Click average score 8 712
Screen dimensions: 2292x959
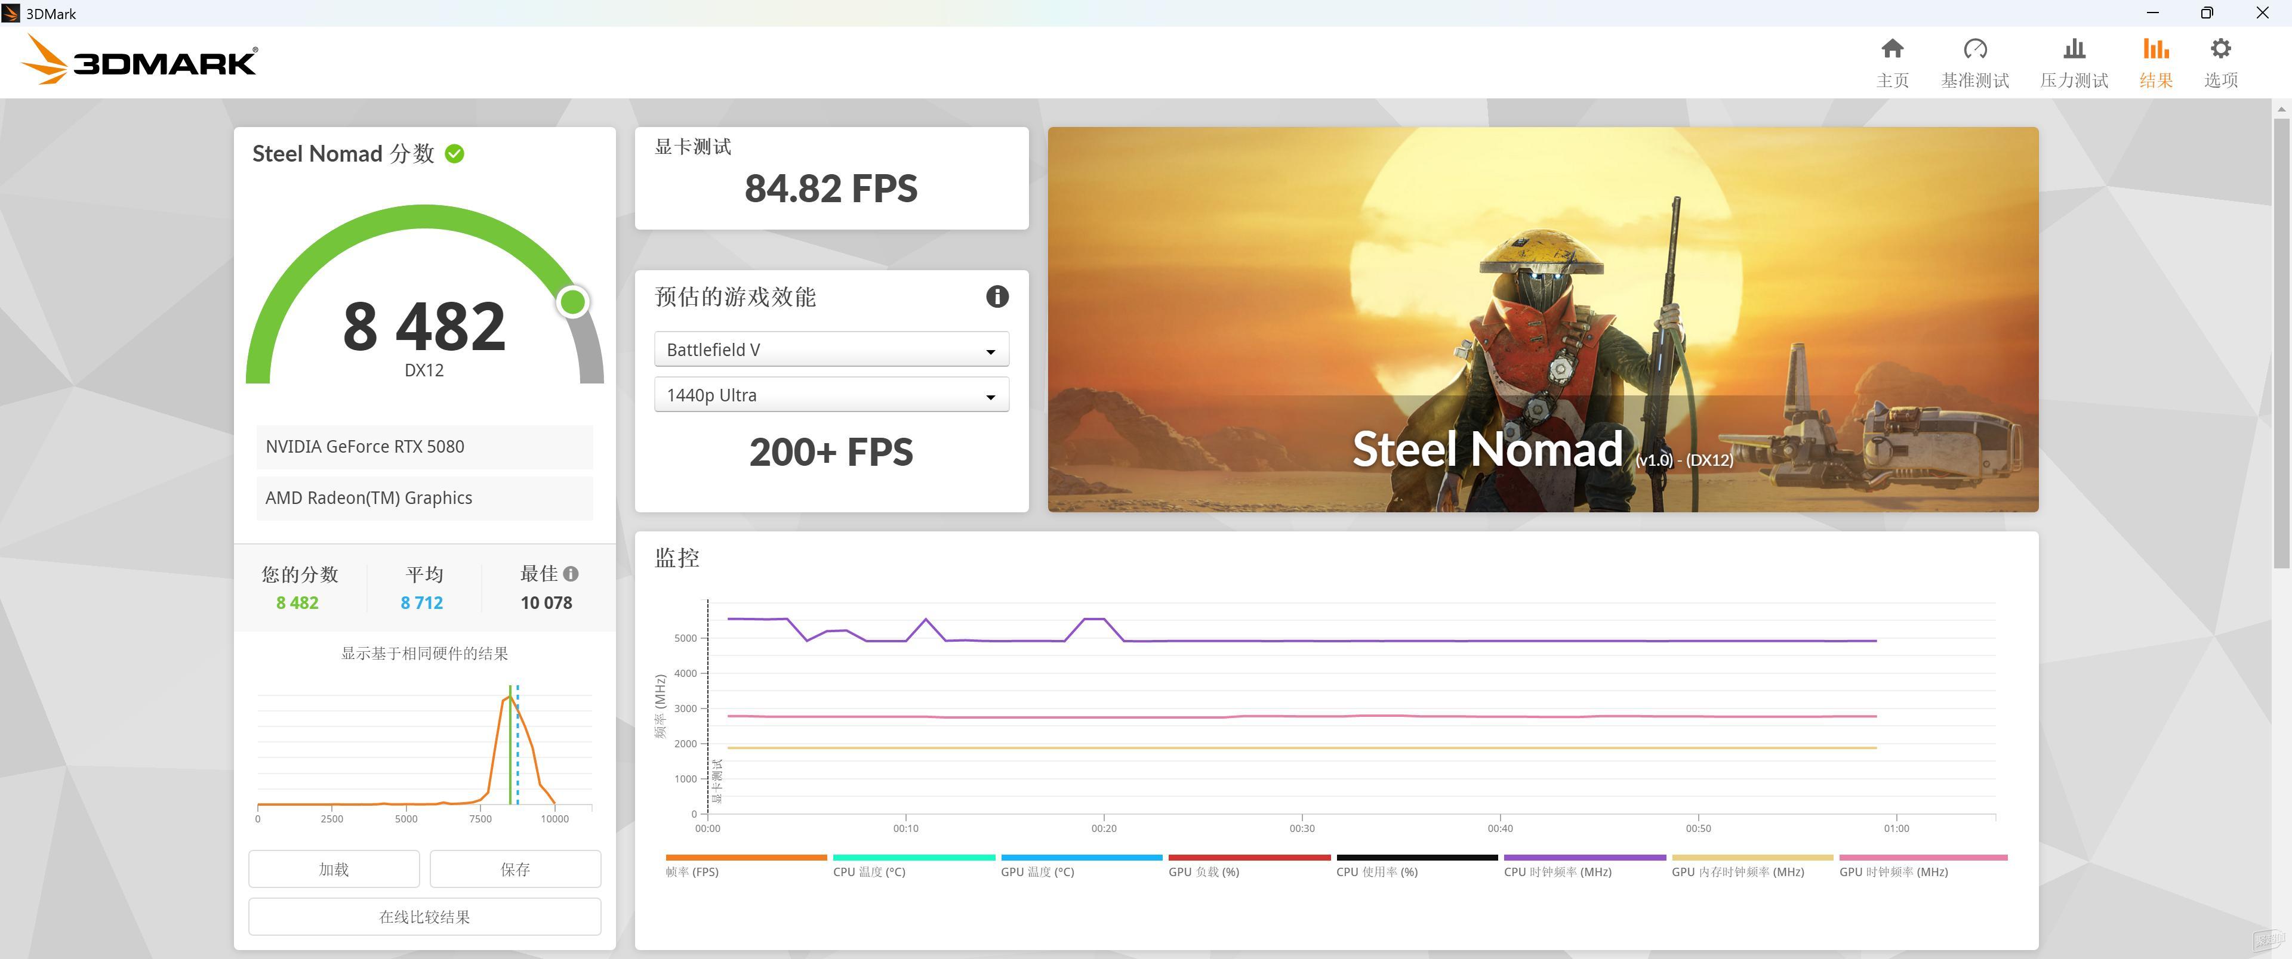tap(422, 602)
